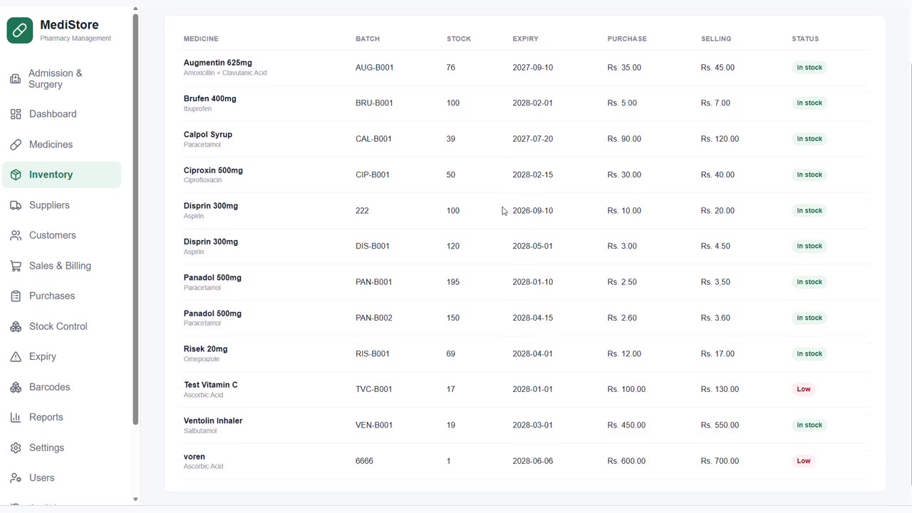This screenshot has height=513, width=912.
Task: Select the Ventolin Inhaler medicine name
Action: pos(213,421)
